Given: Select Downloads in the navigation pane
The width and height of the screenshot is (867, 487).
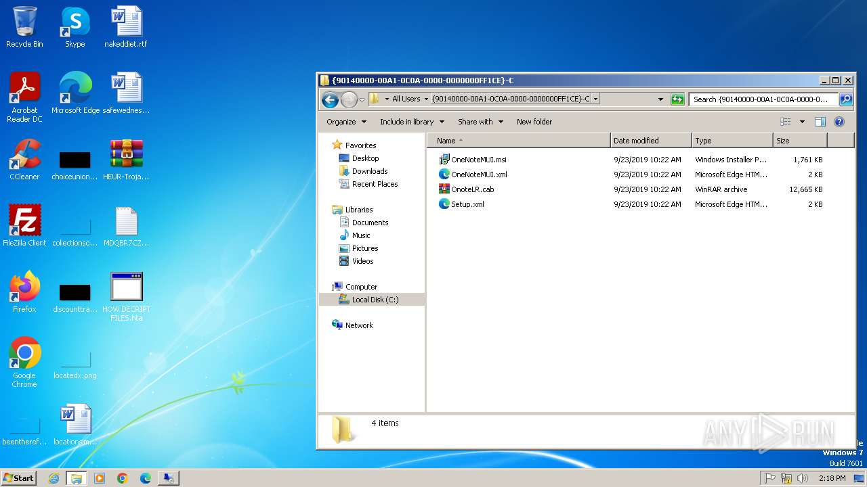Looking at the screenshot, I should (370, 171).
